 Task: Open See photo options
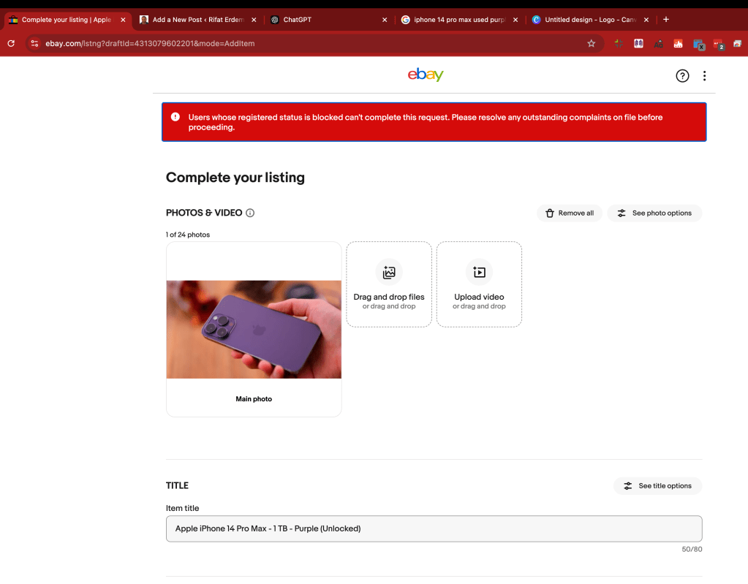point(654,213)
